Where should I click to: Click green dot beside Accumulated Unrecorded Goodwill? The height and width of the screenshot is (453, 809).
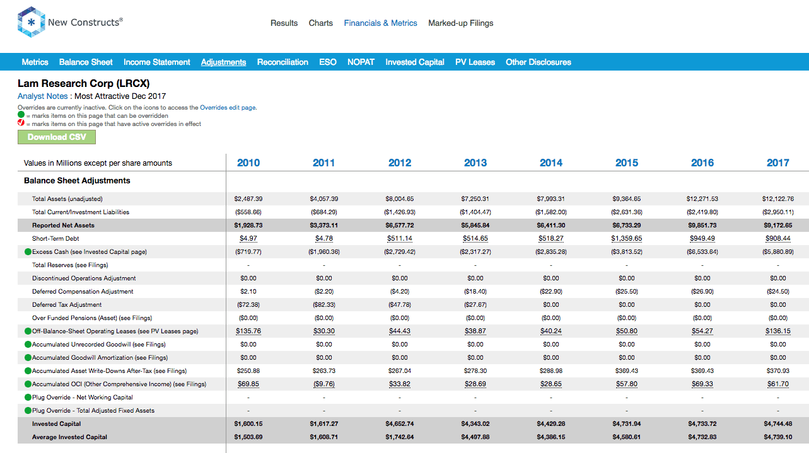[x=28, y=345]
